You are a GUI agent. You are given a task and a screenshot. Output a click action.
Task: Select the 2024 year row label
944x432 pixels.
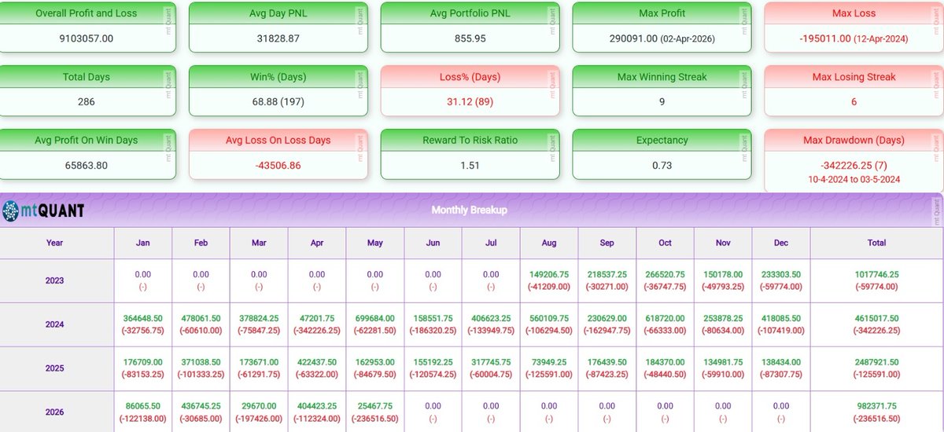54,324
